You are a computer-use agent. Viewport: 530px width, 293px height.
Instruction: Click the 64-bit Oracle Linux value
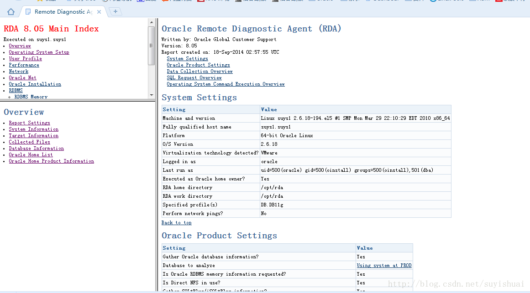pyautogui.click(x=287, y=136)
